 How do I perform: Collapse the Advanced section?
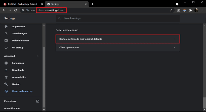coord(38,56)
